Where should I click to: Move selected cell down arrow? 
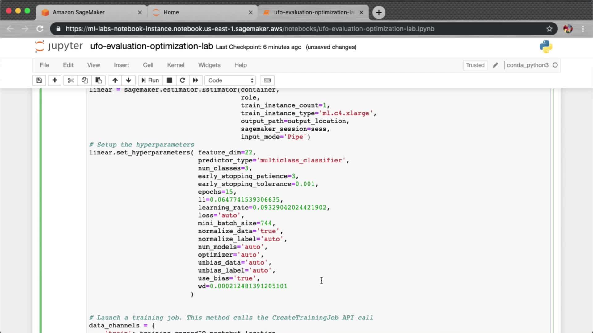pyautogui.click(x=128, y=80)
